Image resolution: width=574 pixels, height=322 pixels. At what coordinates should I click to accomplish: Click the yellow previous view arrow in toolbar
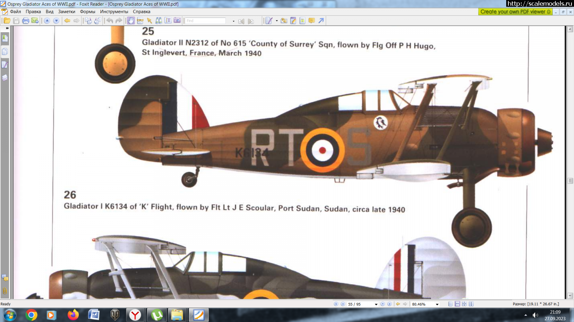click(67, 21)
